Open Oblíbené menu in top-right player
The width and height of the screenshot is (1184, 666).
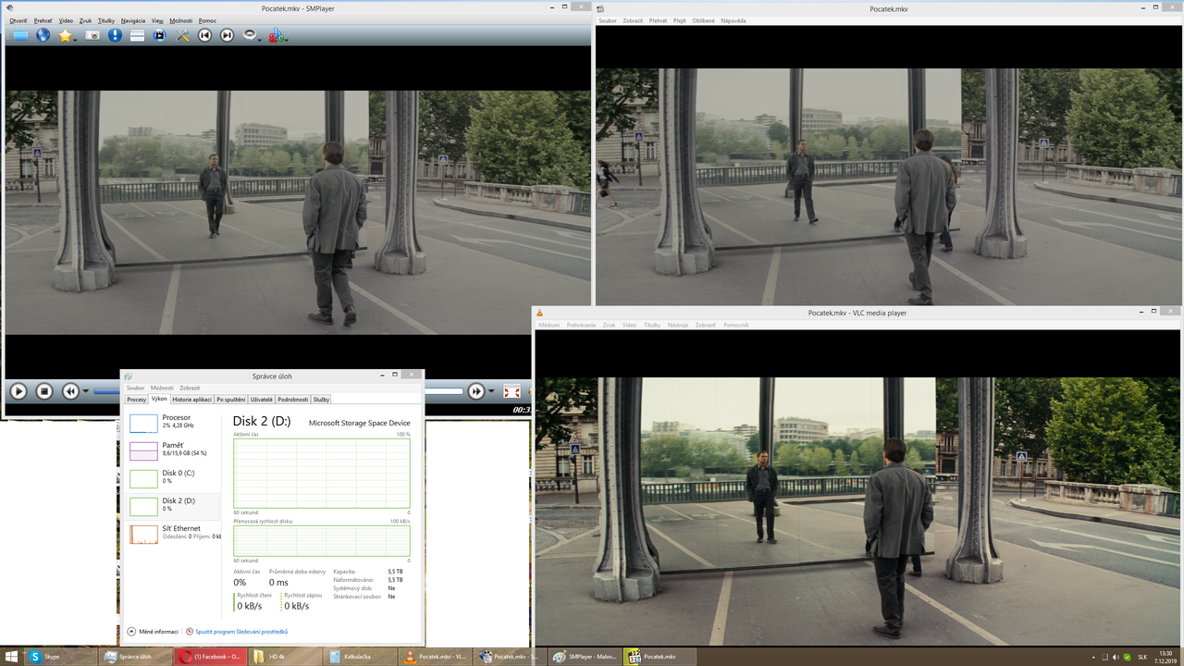coord(704,20)
